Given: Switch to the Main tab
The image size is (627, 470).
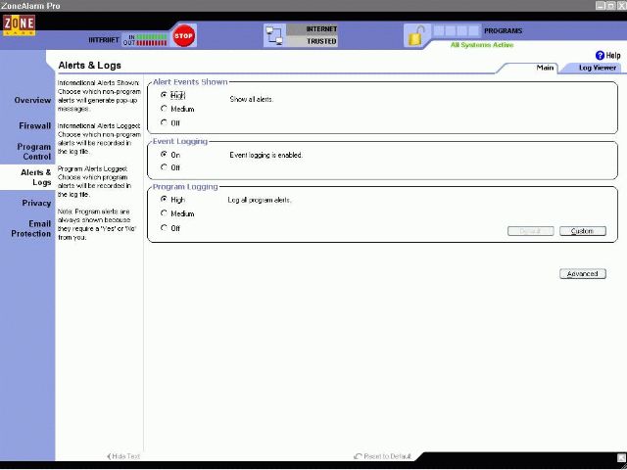Looking at the screenshot, I should point(545,68).
